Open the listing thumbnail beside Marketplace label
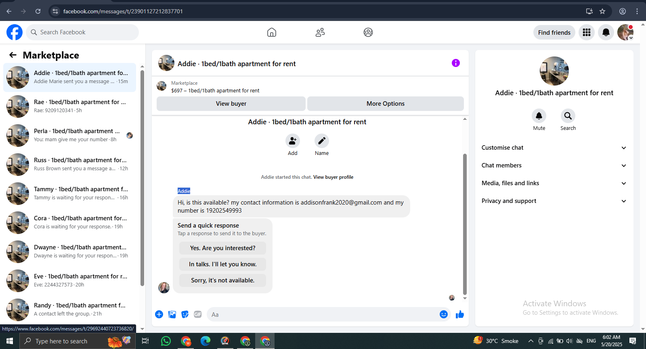Viewport: 646px width, 349px height. pos(161,86)
